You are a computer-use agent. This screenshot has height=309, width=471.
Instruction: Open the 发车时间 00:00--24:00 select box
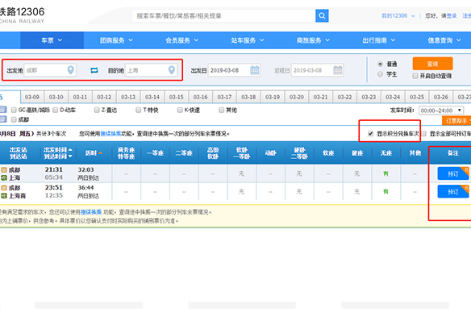[441, 111]
